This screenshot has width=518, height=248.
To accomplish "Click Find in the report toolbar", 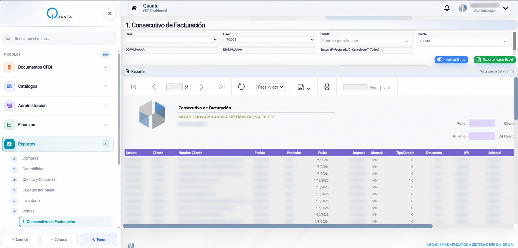I will [x=374, y=88].
